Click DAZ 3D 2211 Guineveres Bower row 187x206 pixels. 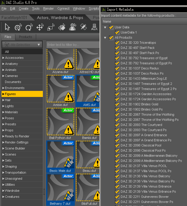[x=144, y=197]
